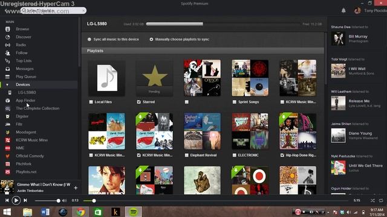Image resolution: width=387 pixels, height=217 pixels.
Task: Click the Spotify taskbar icon
Action: 134,212
